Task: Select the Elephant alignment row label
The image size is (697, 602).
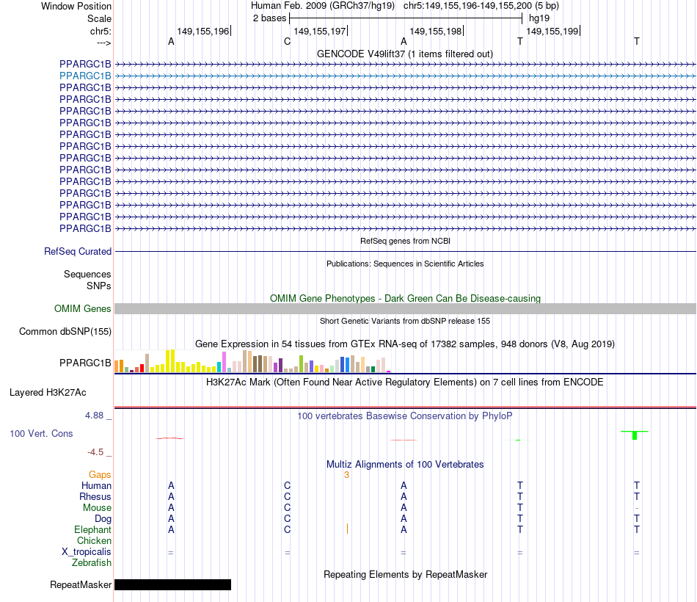Action: (92, 529)
